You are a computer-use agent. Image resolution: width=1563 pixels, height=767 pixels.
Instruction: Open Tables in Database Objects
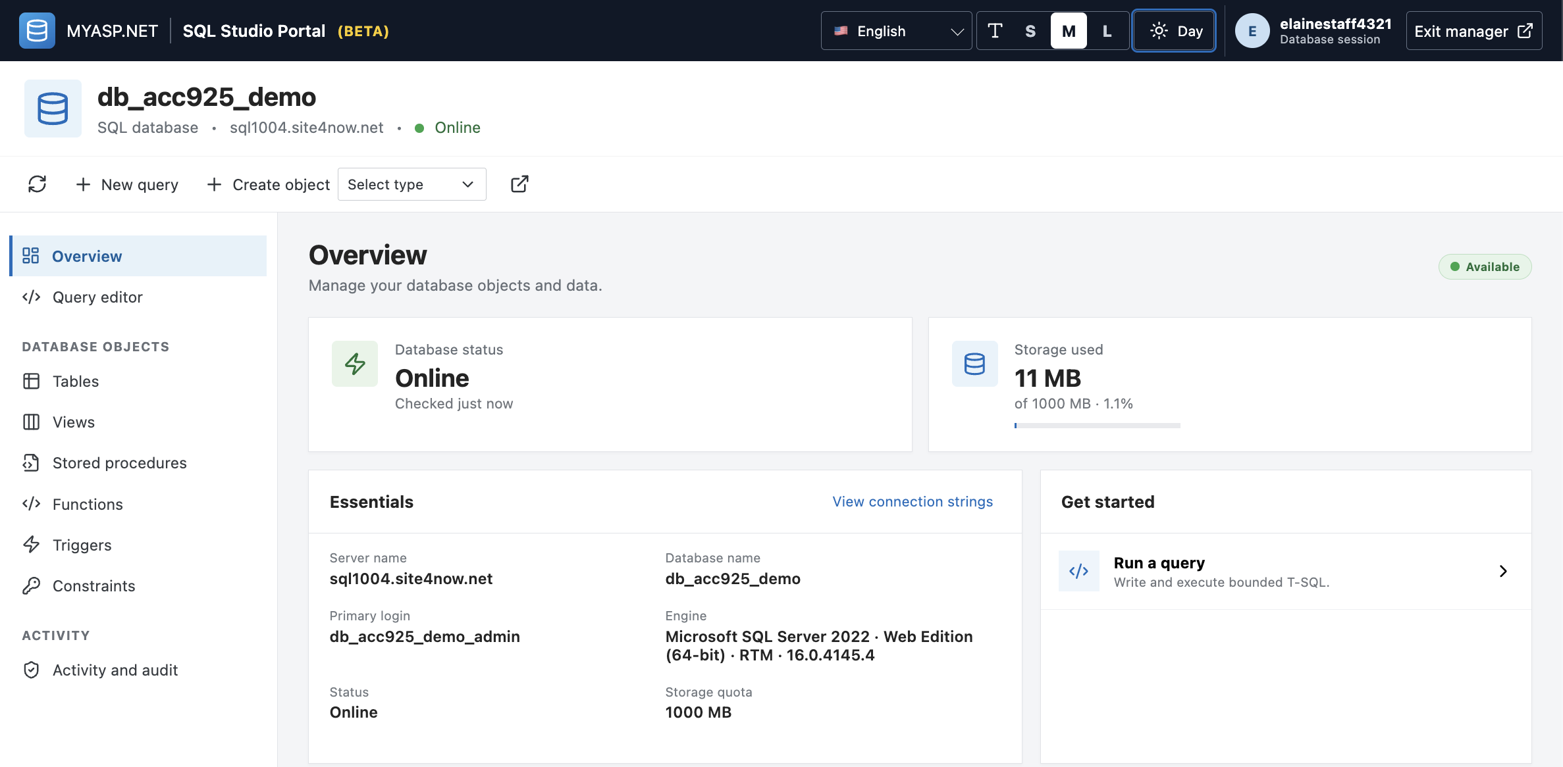pyautogui.click(x=138, y=382)
